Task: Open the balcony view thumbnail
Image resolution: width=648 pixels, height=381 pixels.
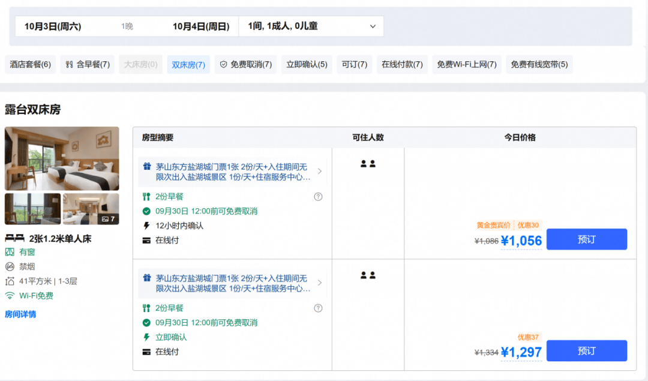Action: (32, 209)
